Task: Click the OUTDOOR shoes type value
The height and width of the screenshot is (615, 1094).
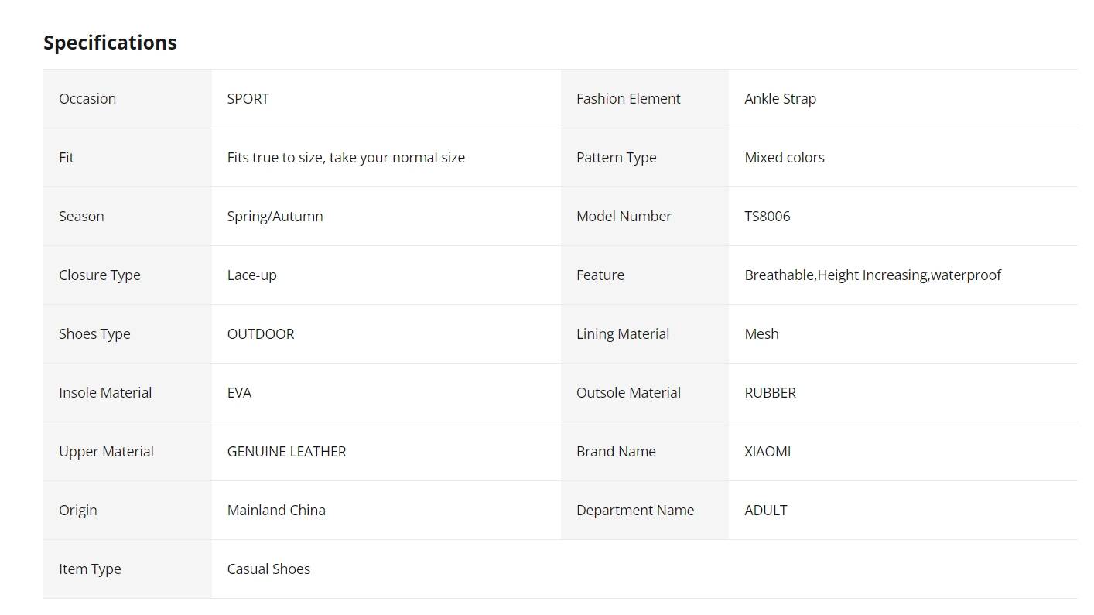Action: 261,334
